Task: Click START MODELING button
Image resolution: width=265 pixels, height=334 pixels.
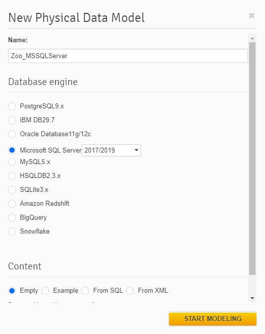Action: click(x=213, y=319)
